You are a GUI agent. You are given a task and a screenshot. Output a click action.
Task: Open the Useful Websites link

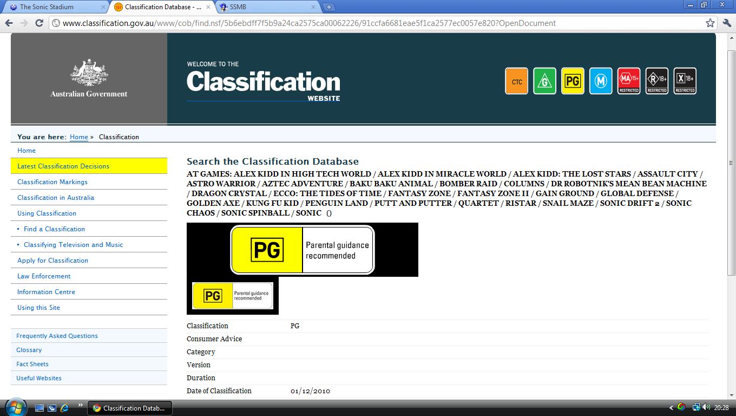pos(39,378)
